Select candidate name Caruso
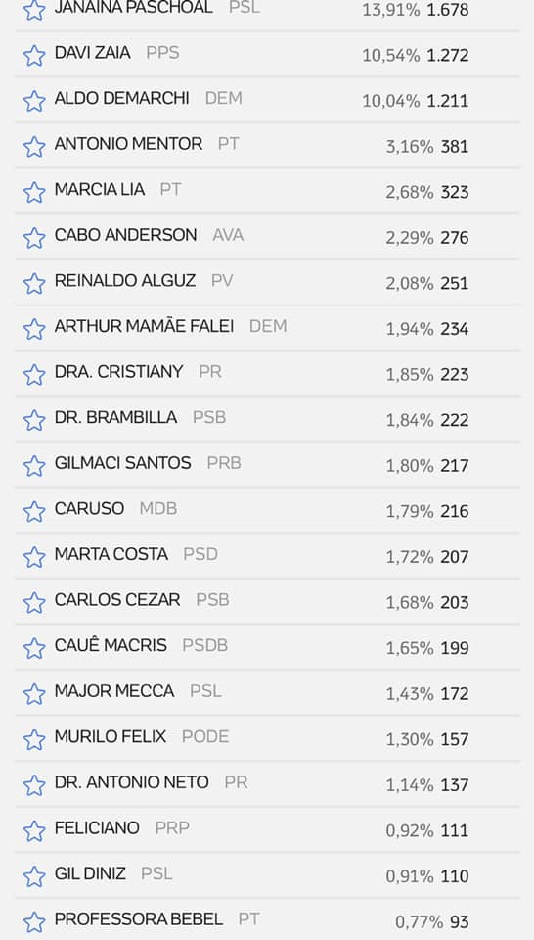The height and width of the screenshot is (940, 534). click(x=89, y=509)
